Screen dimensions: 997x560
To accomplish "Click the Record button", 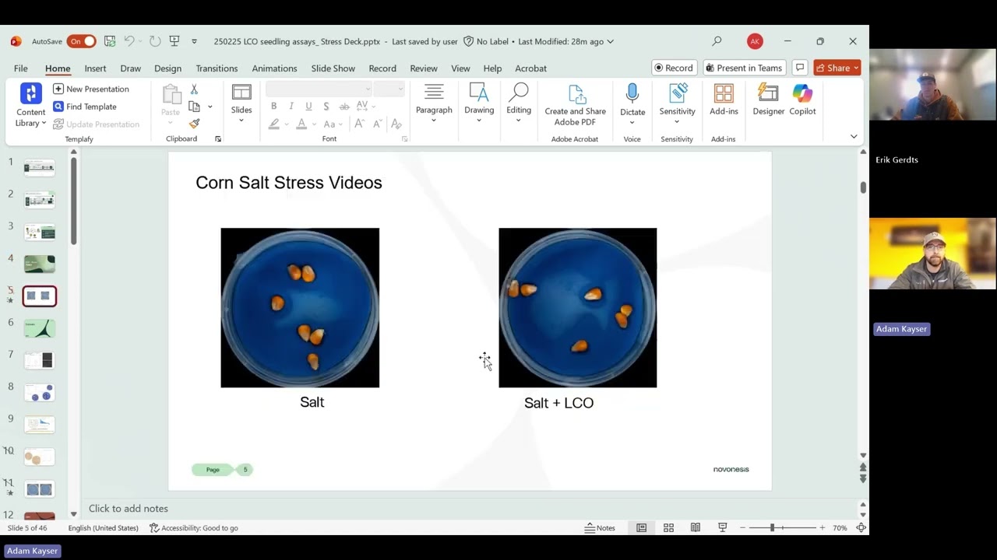I will (674, 68).
